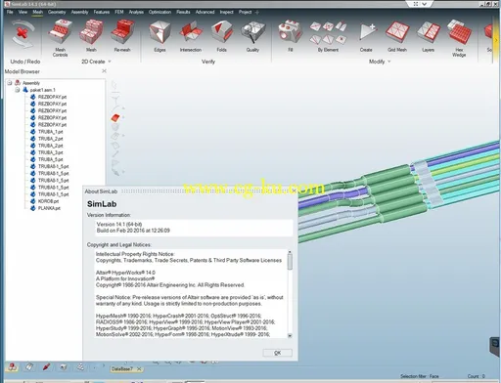
Task: Open the Edges verify tool
Action: [x=159, y=36]
